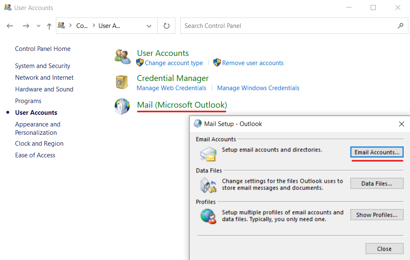Refresh the Control Panel view
410x260 pixels.
coord(167,26)
